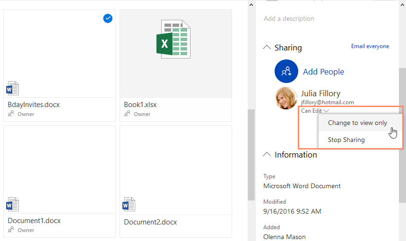Select Stop Sharing from the menu
The height and width of the screenshot is (241, 406).
[x=346, y=140]
